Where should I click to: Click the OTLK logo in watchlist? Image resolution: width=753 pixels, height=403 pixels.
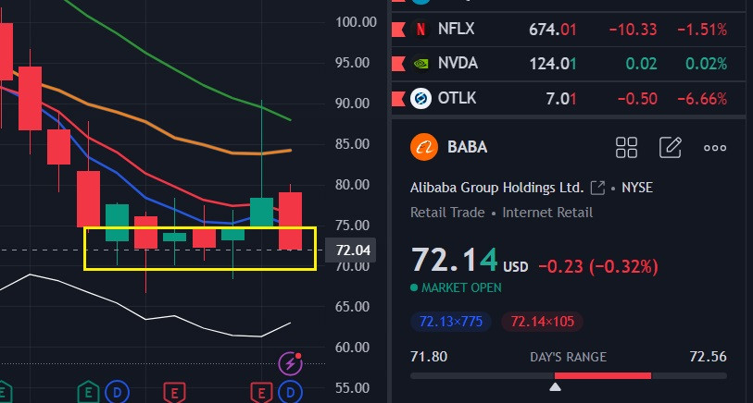[420, 98]
